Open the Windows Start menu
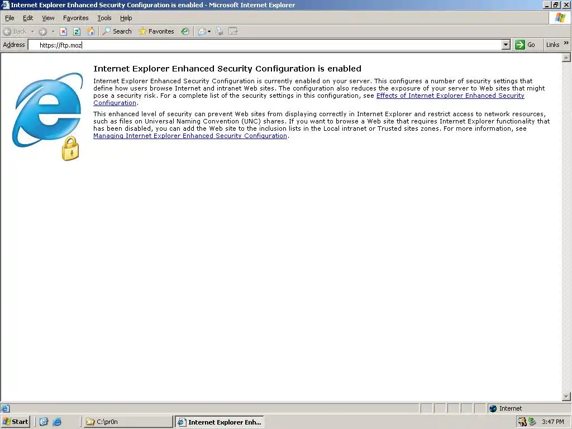The width and height of the screenshot is (572, 429). [15, 422]
